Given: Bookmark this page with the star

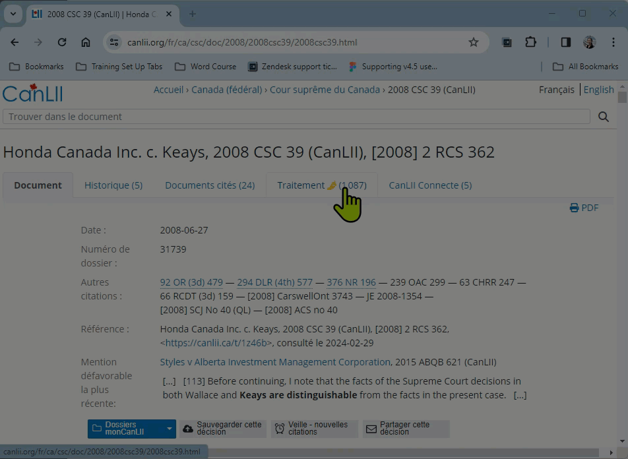Looking at the screenshot, I should point(474,42).
